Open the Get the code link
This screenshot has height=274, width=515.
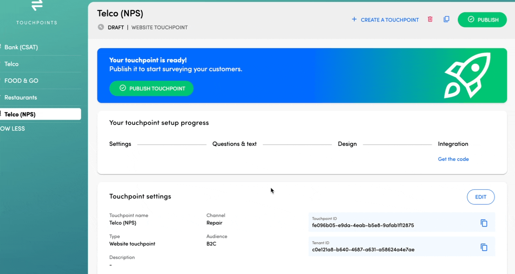coord(453,159)
